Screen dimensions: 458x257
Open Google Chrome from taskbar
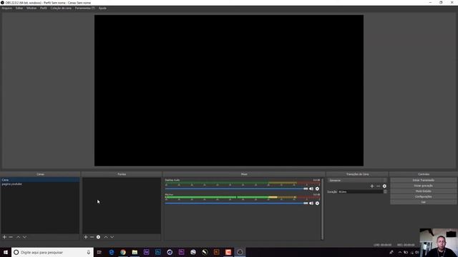(123, 252)
